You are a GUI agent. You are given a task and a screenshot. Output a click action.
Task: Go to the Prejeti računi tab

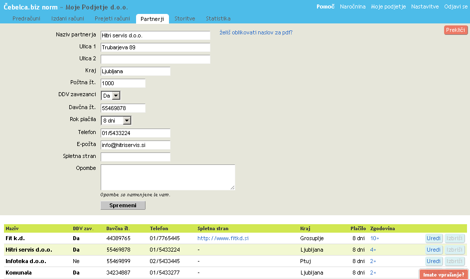point(113,19)
